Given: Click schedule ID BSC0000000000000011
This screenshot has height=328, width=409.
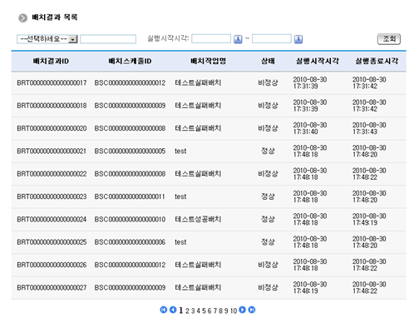Looking at the screenshot, I should 130,196.
